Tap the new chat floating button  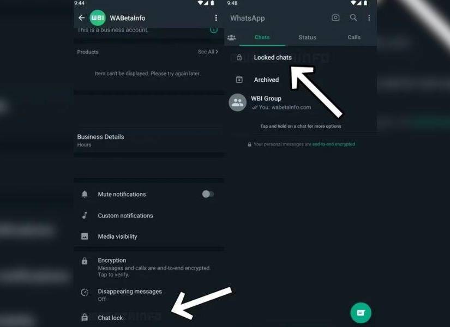coord(361,313)
